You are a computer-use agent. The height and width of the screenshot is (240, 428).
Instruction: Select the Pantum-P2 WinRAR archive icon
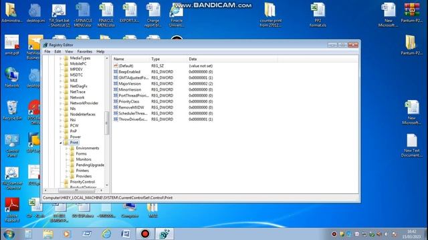point(412,13)
